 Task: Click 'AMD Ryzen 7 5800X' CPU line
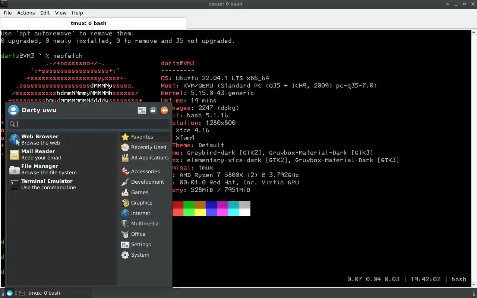point(239,175)
